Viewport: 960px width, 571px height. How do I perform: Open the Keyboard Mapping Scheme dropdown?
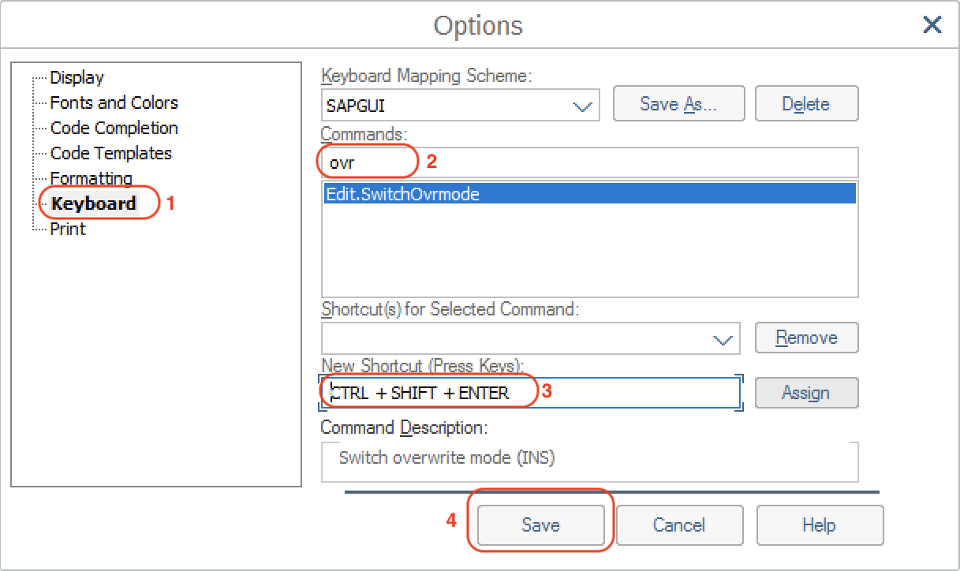(582, 104)
